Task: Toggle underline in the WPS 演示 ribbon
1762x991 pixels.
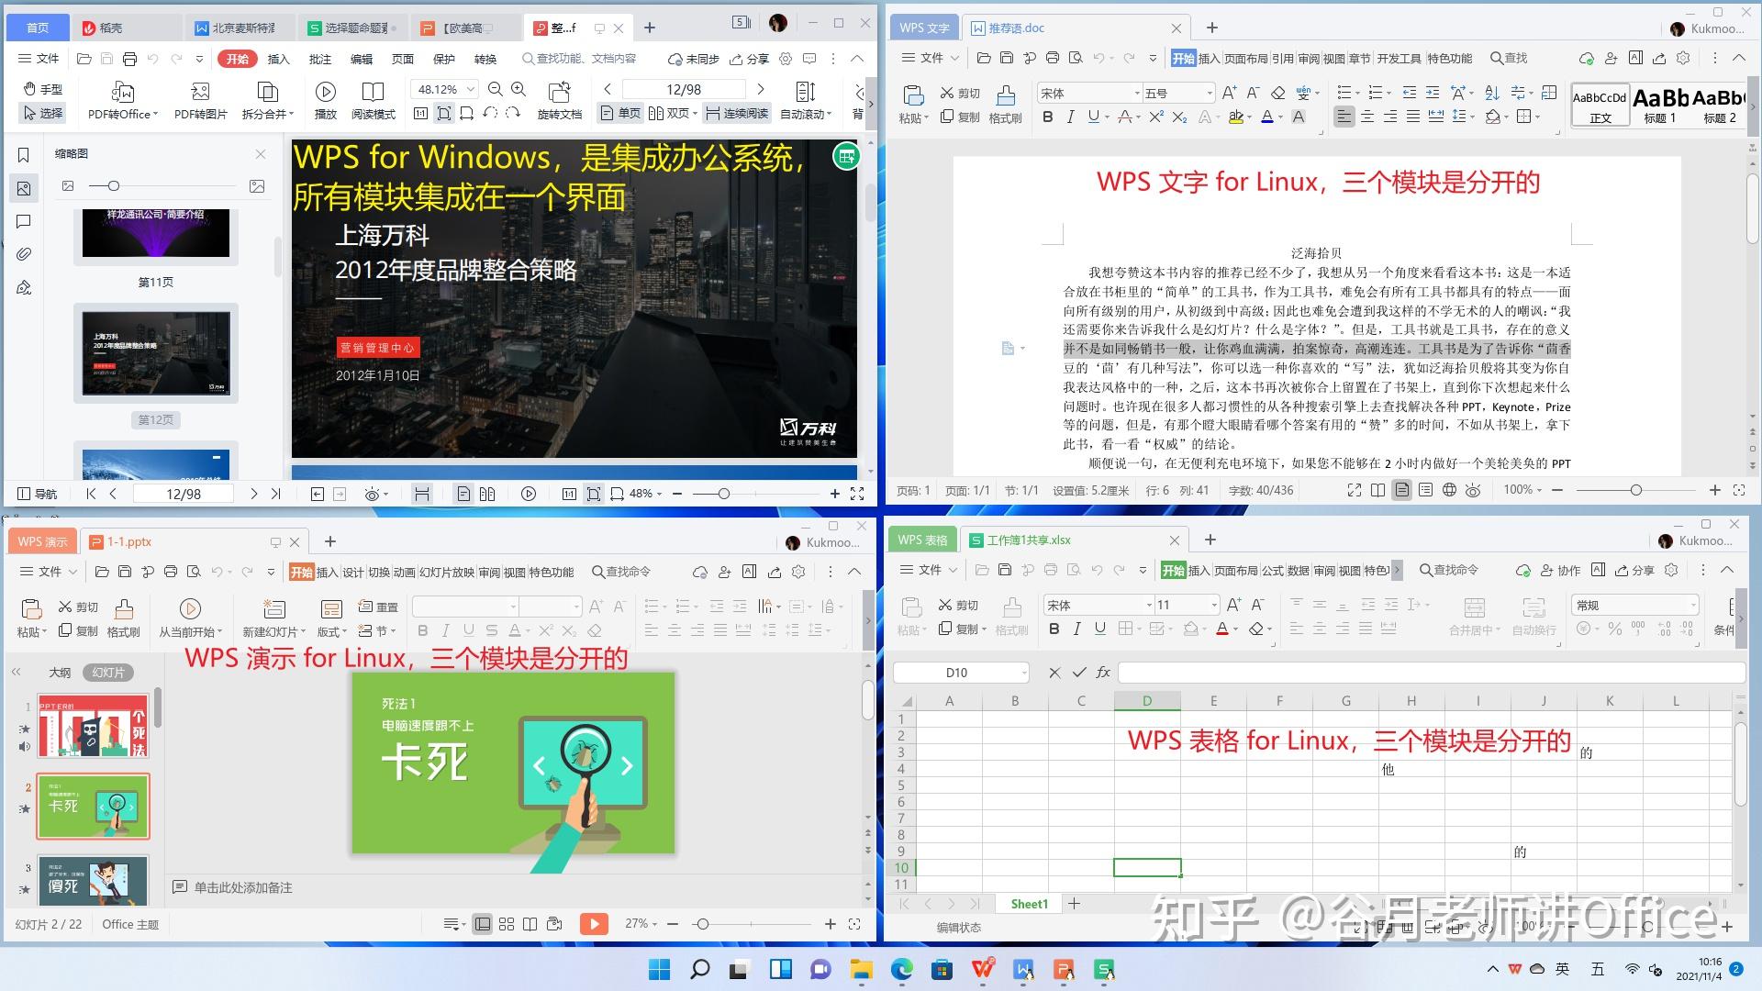Action: (x=468, y=630)
